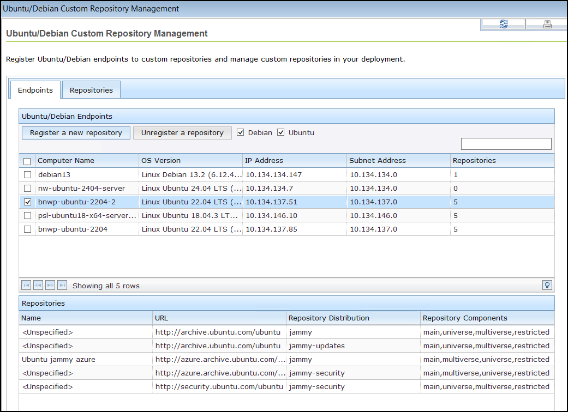Sort repositories by URL column header
Viewport: 568px width, 412px height.
tap(219, 318)
